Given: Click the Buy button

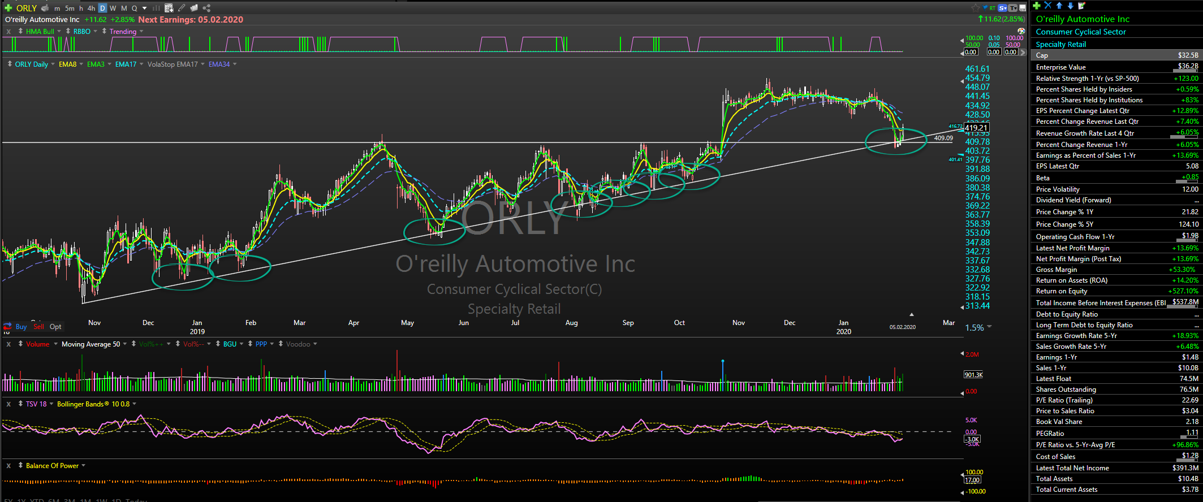Looking at the screenshot, I should pyautogui.click(x=21, y=327).
